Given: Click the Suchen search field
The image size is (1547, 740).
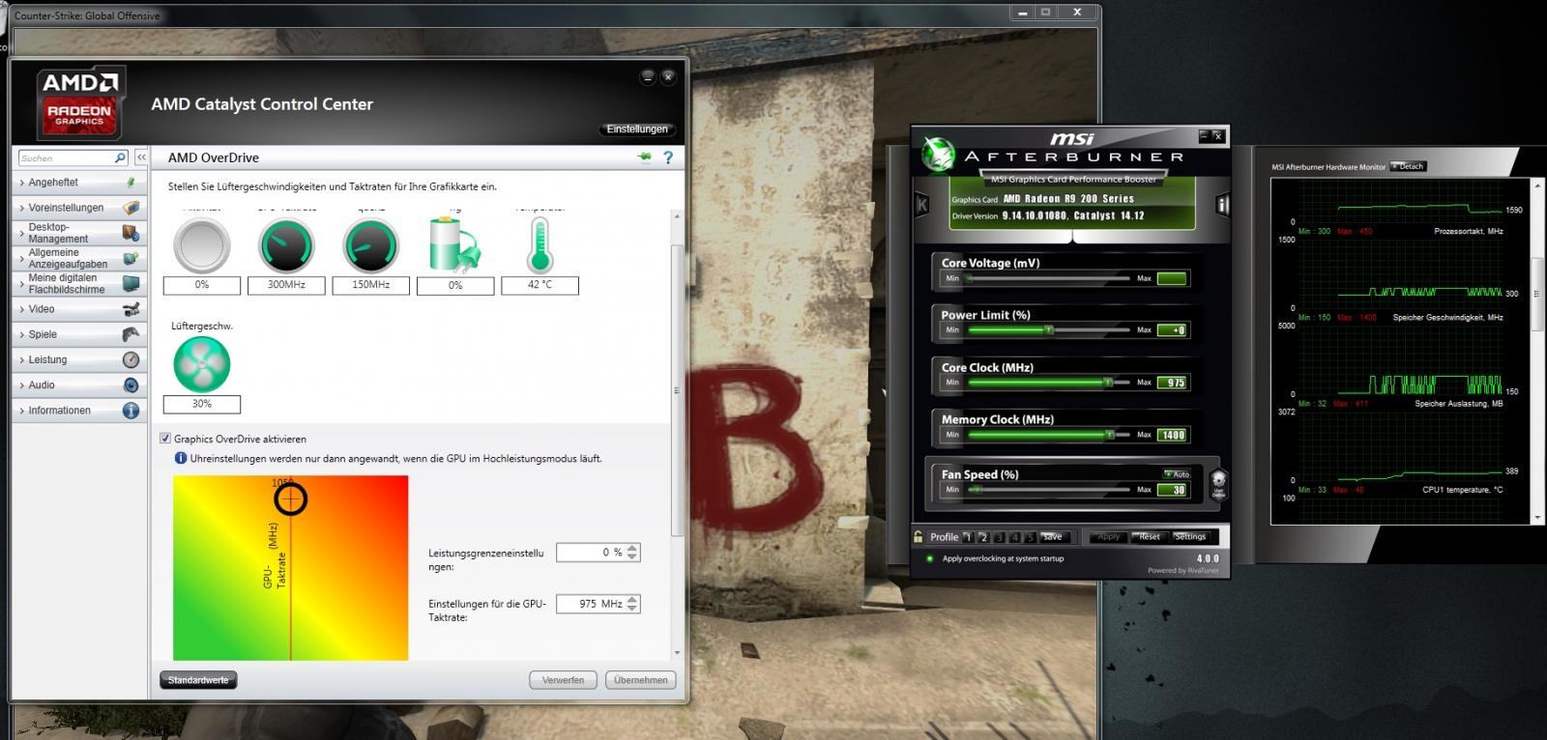Looking at the screenshot, I should 66,157.
